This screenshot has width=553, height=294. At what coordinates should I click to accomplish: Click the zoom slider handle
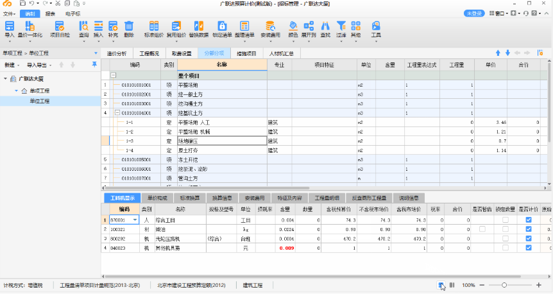click(504, 285)
